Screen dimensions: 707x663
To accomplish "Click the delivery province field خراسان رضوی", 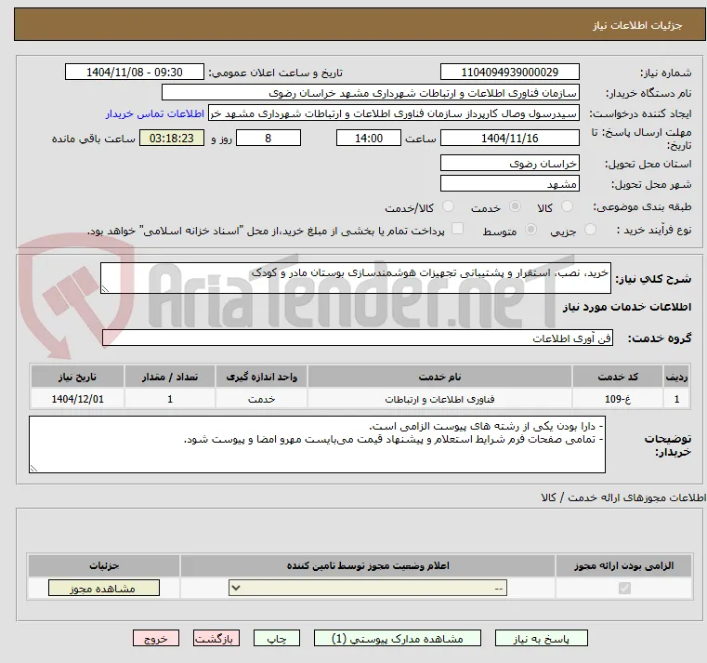I will point(509,164).
